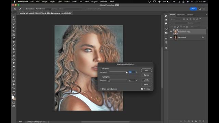Select the Zoom tool

click(14, 88)
